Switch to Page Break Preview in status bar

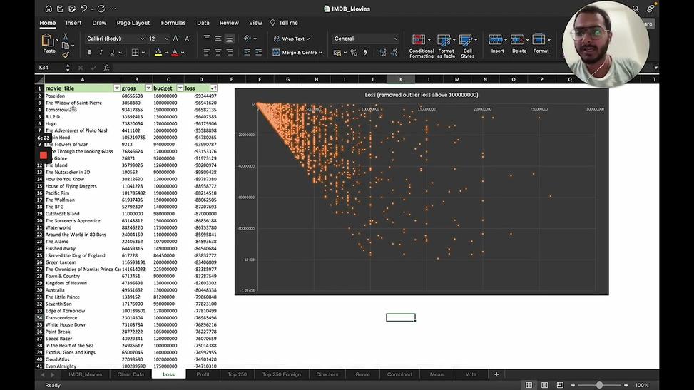pyautogui.click(x=560, y=385)
